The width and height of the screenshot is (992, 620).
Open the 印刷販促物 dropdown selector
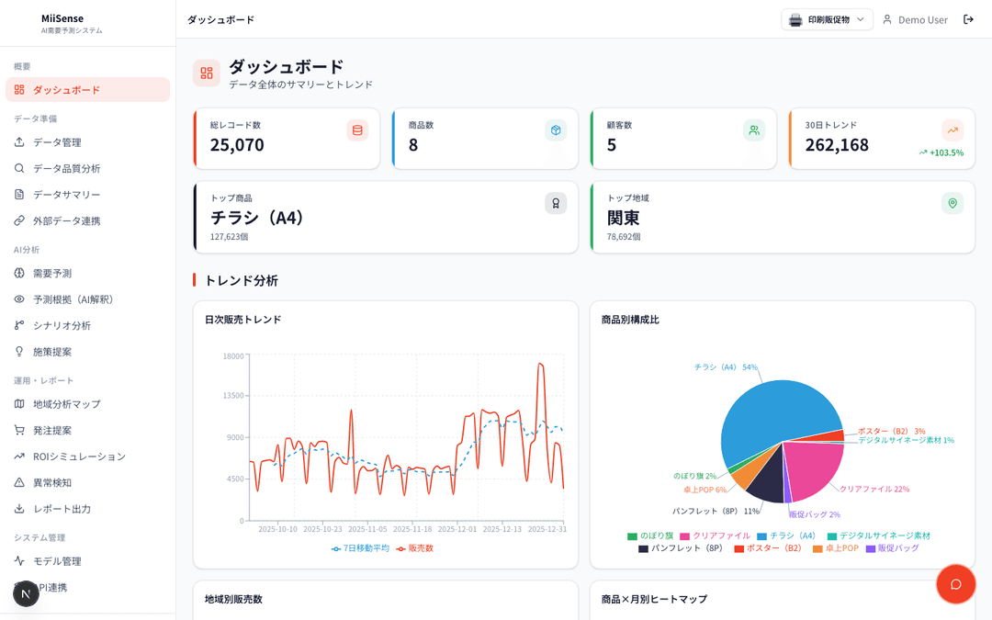point(827,19)
